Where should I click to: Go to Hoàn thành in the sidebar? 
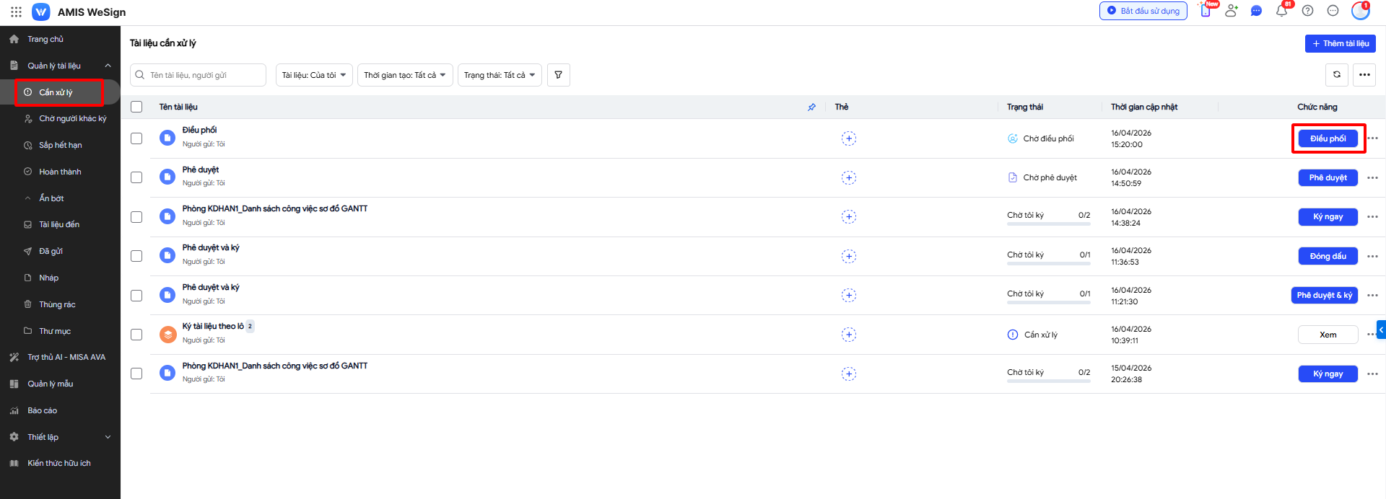tap(60, 172)
